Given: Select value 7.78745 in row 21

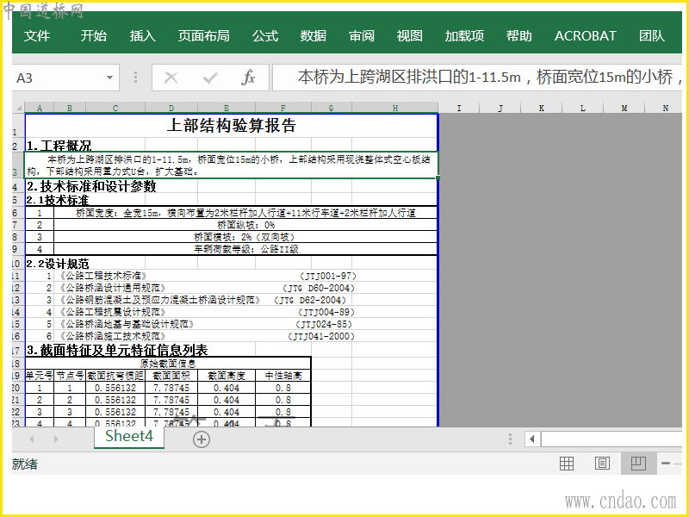Looking at the screenshot, I should point(171,400).
